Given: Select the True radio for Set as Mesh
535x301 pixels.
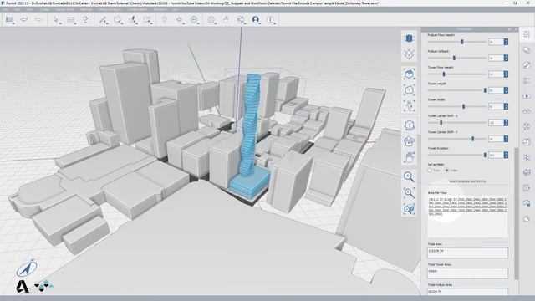Looking at the screenshot, I should (430, 170).
